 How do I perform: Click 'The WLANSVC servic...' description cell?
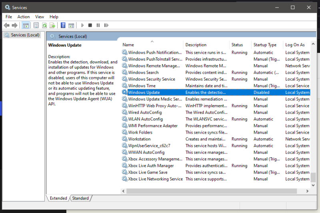pos(206,119)
